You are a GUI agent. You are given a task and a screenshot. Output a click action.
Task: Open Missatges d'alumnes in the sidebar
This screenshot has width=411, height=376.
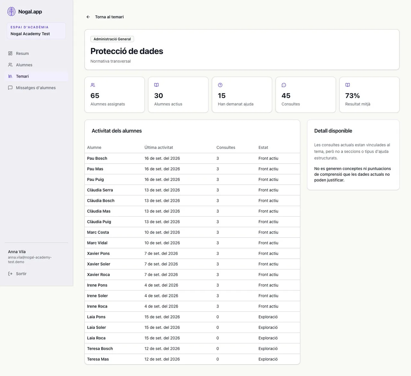(x=36, y=88)
